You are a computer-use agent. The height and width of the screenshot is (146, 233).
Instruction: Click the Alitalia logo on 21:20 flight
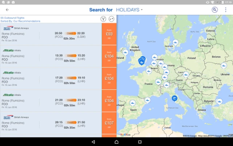tap(8, 95)
